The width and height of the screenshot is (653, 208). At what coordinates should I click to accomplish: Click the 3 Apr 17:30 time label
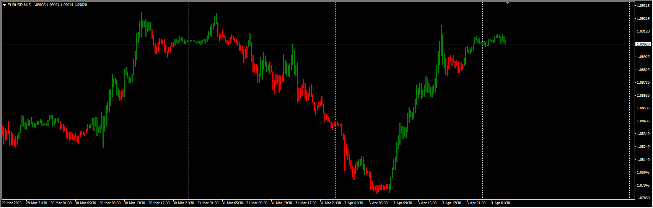tap(451, 203)
